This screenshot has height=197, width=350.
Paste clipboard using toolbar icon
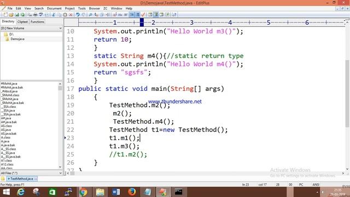(65, 15)
